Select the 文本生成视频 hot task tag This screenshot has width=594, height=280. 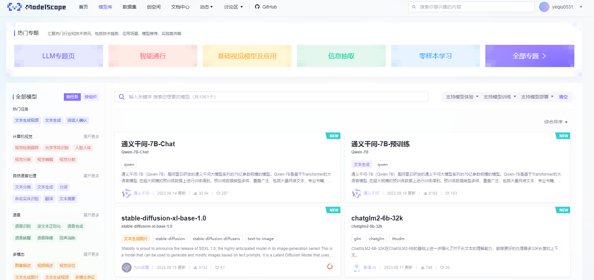(27, 120)
